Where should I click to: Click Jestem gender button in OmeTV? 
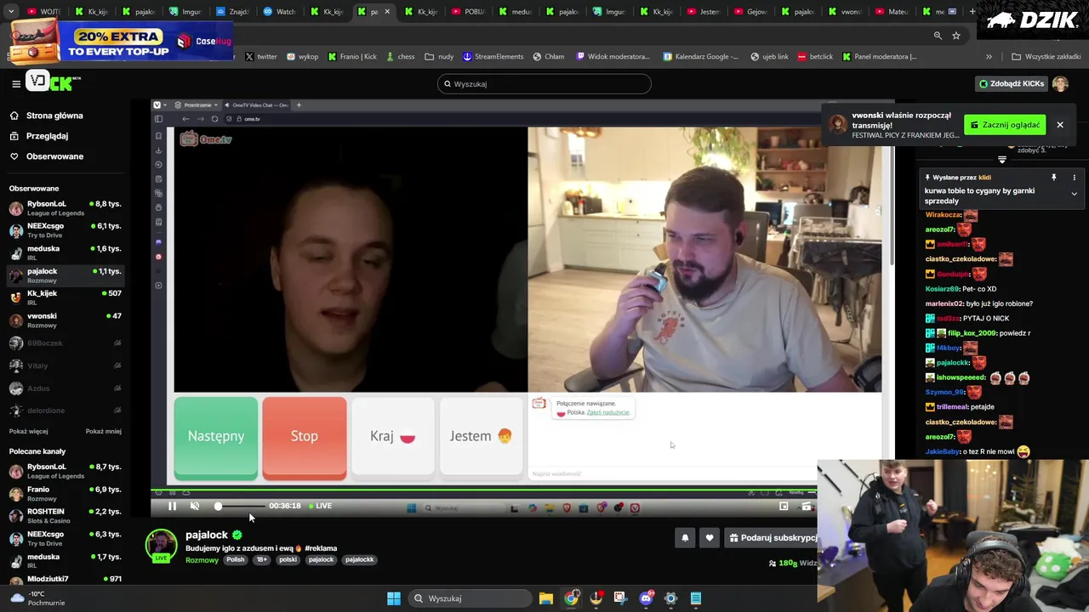(x=482, y=436)
